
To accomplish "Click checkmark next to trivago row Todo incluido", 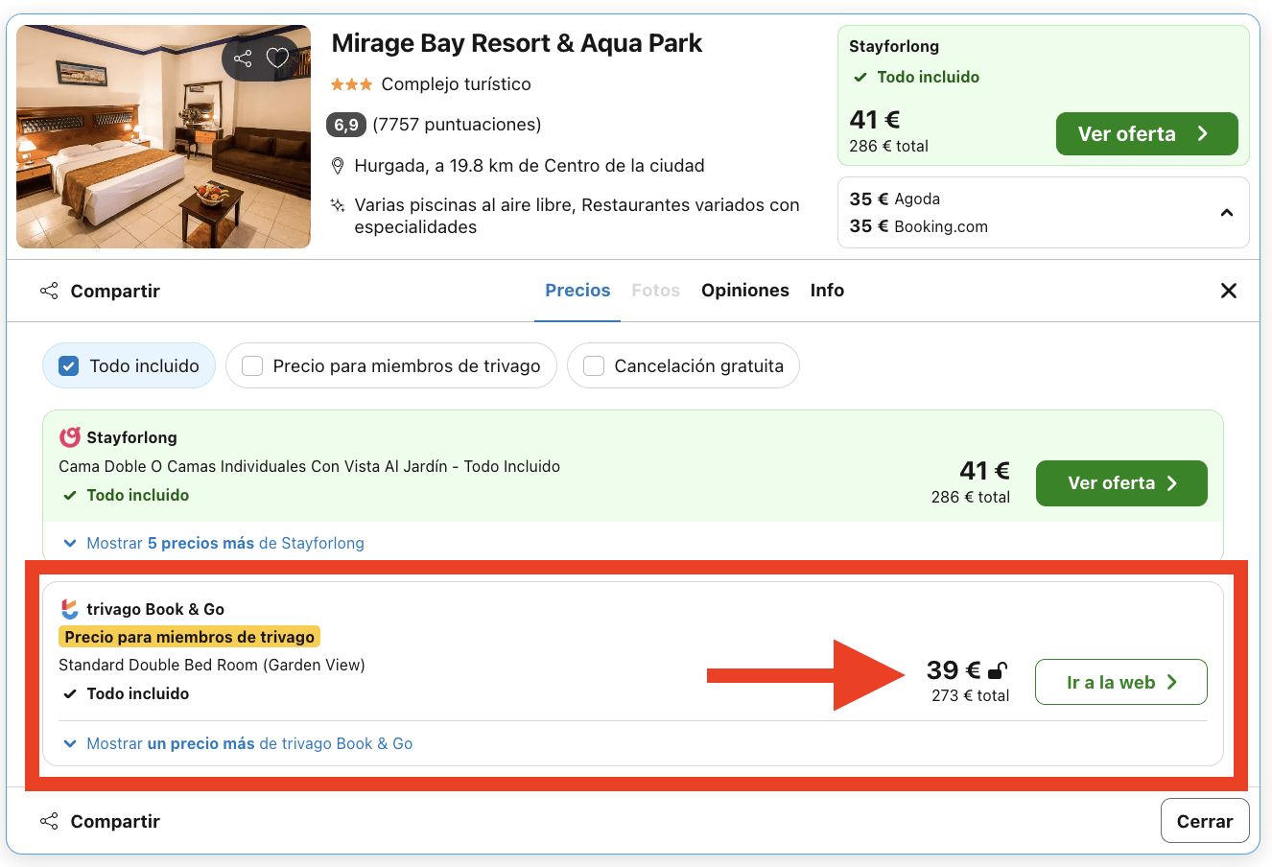I will point(69,694).
